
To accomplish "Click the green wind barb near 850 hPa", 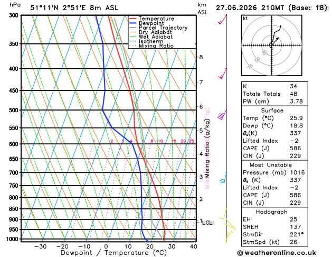I will click(x=223, y=214).
